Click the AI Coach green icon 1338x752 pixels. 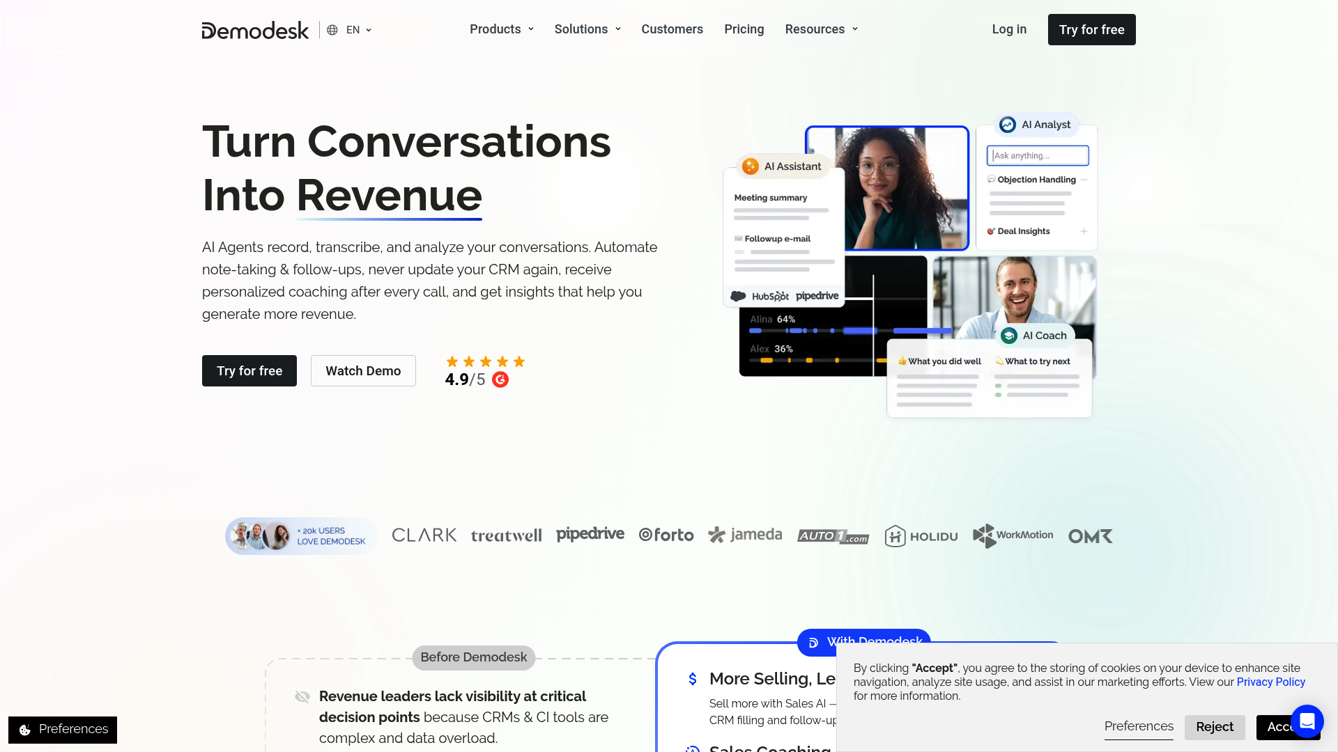click(x=1009, y=336)
